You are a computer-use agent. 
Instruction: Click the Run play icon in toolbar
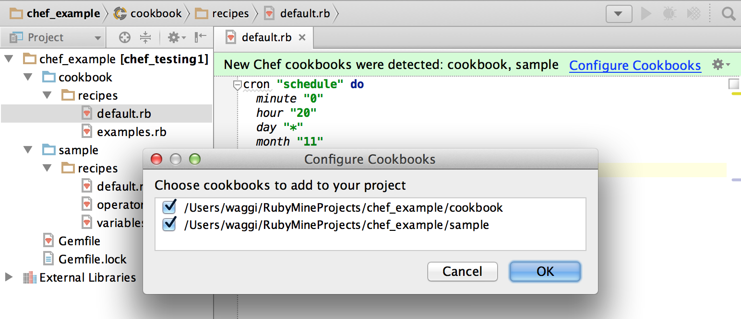click(x=646, y=13)
